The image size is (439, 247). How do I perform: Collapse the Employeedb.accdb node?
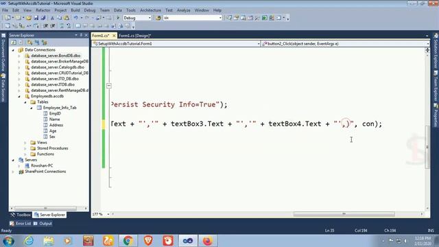[19, 96]
